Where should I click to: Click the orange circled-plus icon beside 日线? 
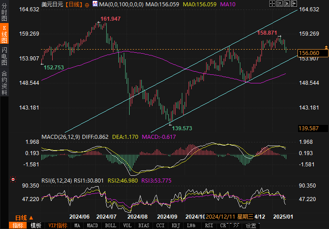87,5
